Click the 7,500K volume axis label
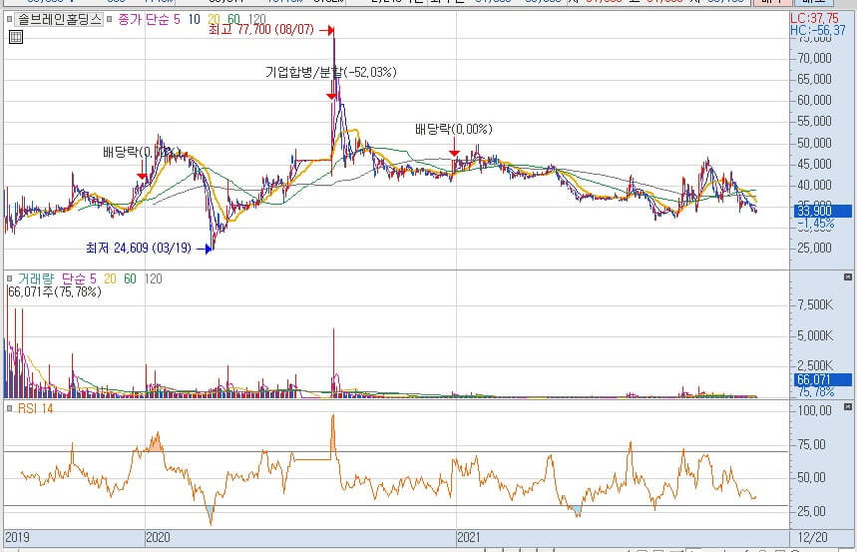The image size is (857, 552). [815, 304]
